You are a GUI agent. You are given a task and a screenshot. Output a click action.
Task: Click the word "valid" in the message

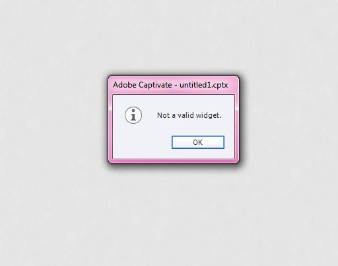(186, 115)
